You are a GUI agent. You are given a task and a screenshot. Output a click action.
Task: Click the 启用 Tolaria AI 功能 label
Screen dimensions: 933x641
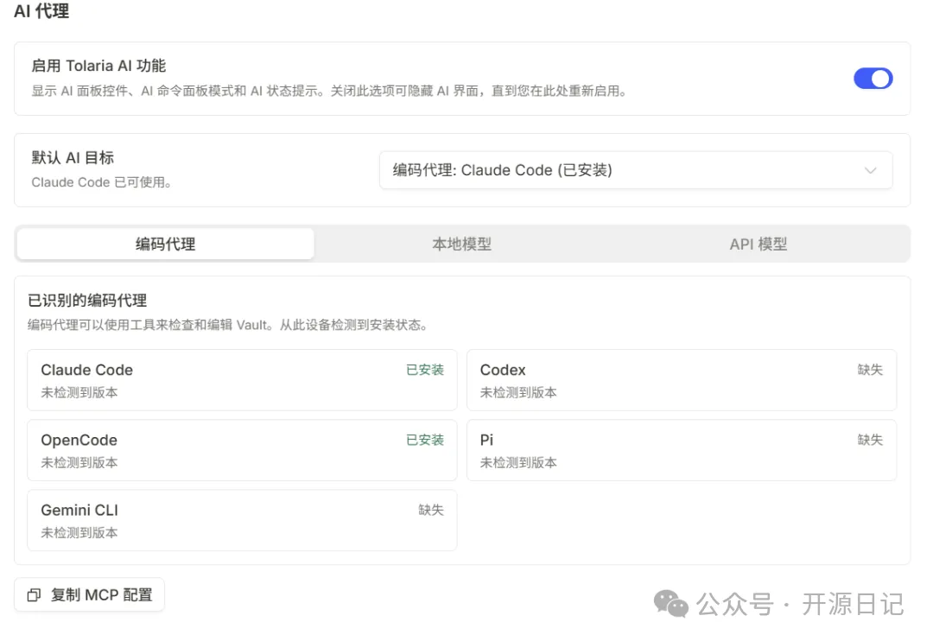pos(98,66)
